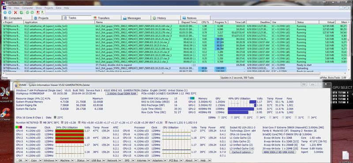Sort by the CPU % column header
This screenshot has width=353, height=163.
pyautogui.click(x=205, y=22)
